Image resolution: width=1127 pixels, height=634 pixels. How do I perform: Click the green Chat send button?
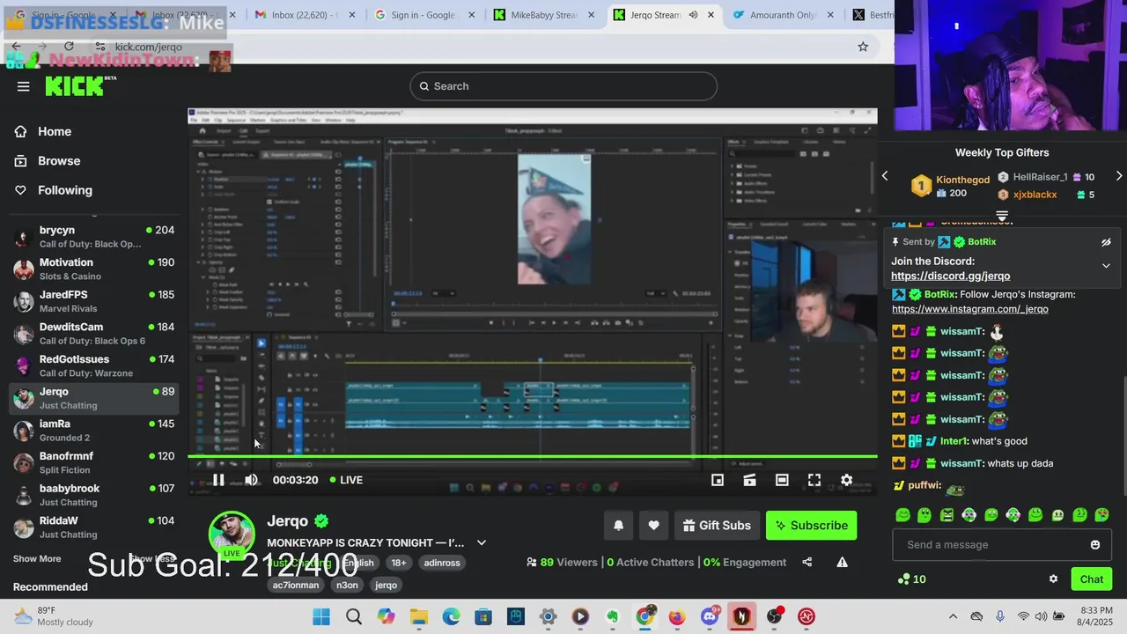(1092, 579)
